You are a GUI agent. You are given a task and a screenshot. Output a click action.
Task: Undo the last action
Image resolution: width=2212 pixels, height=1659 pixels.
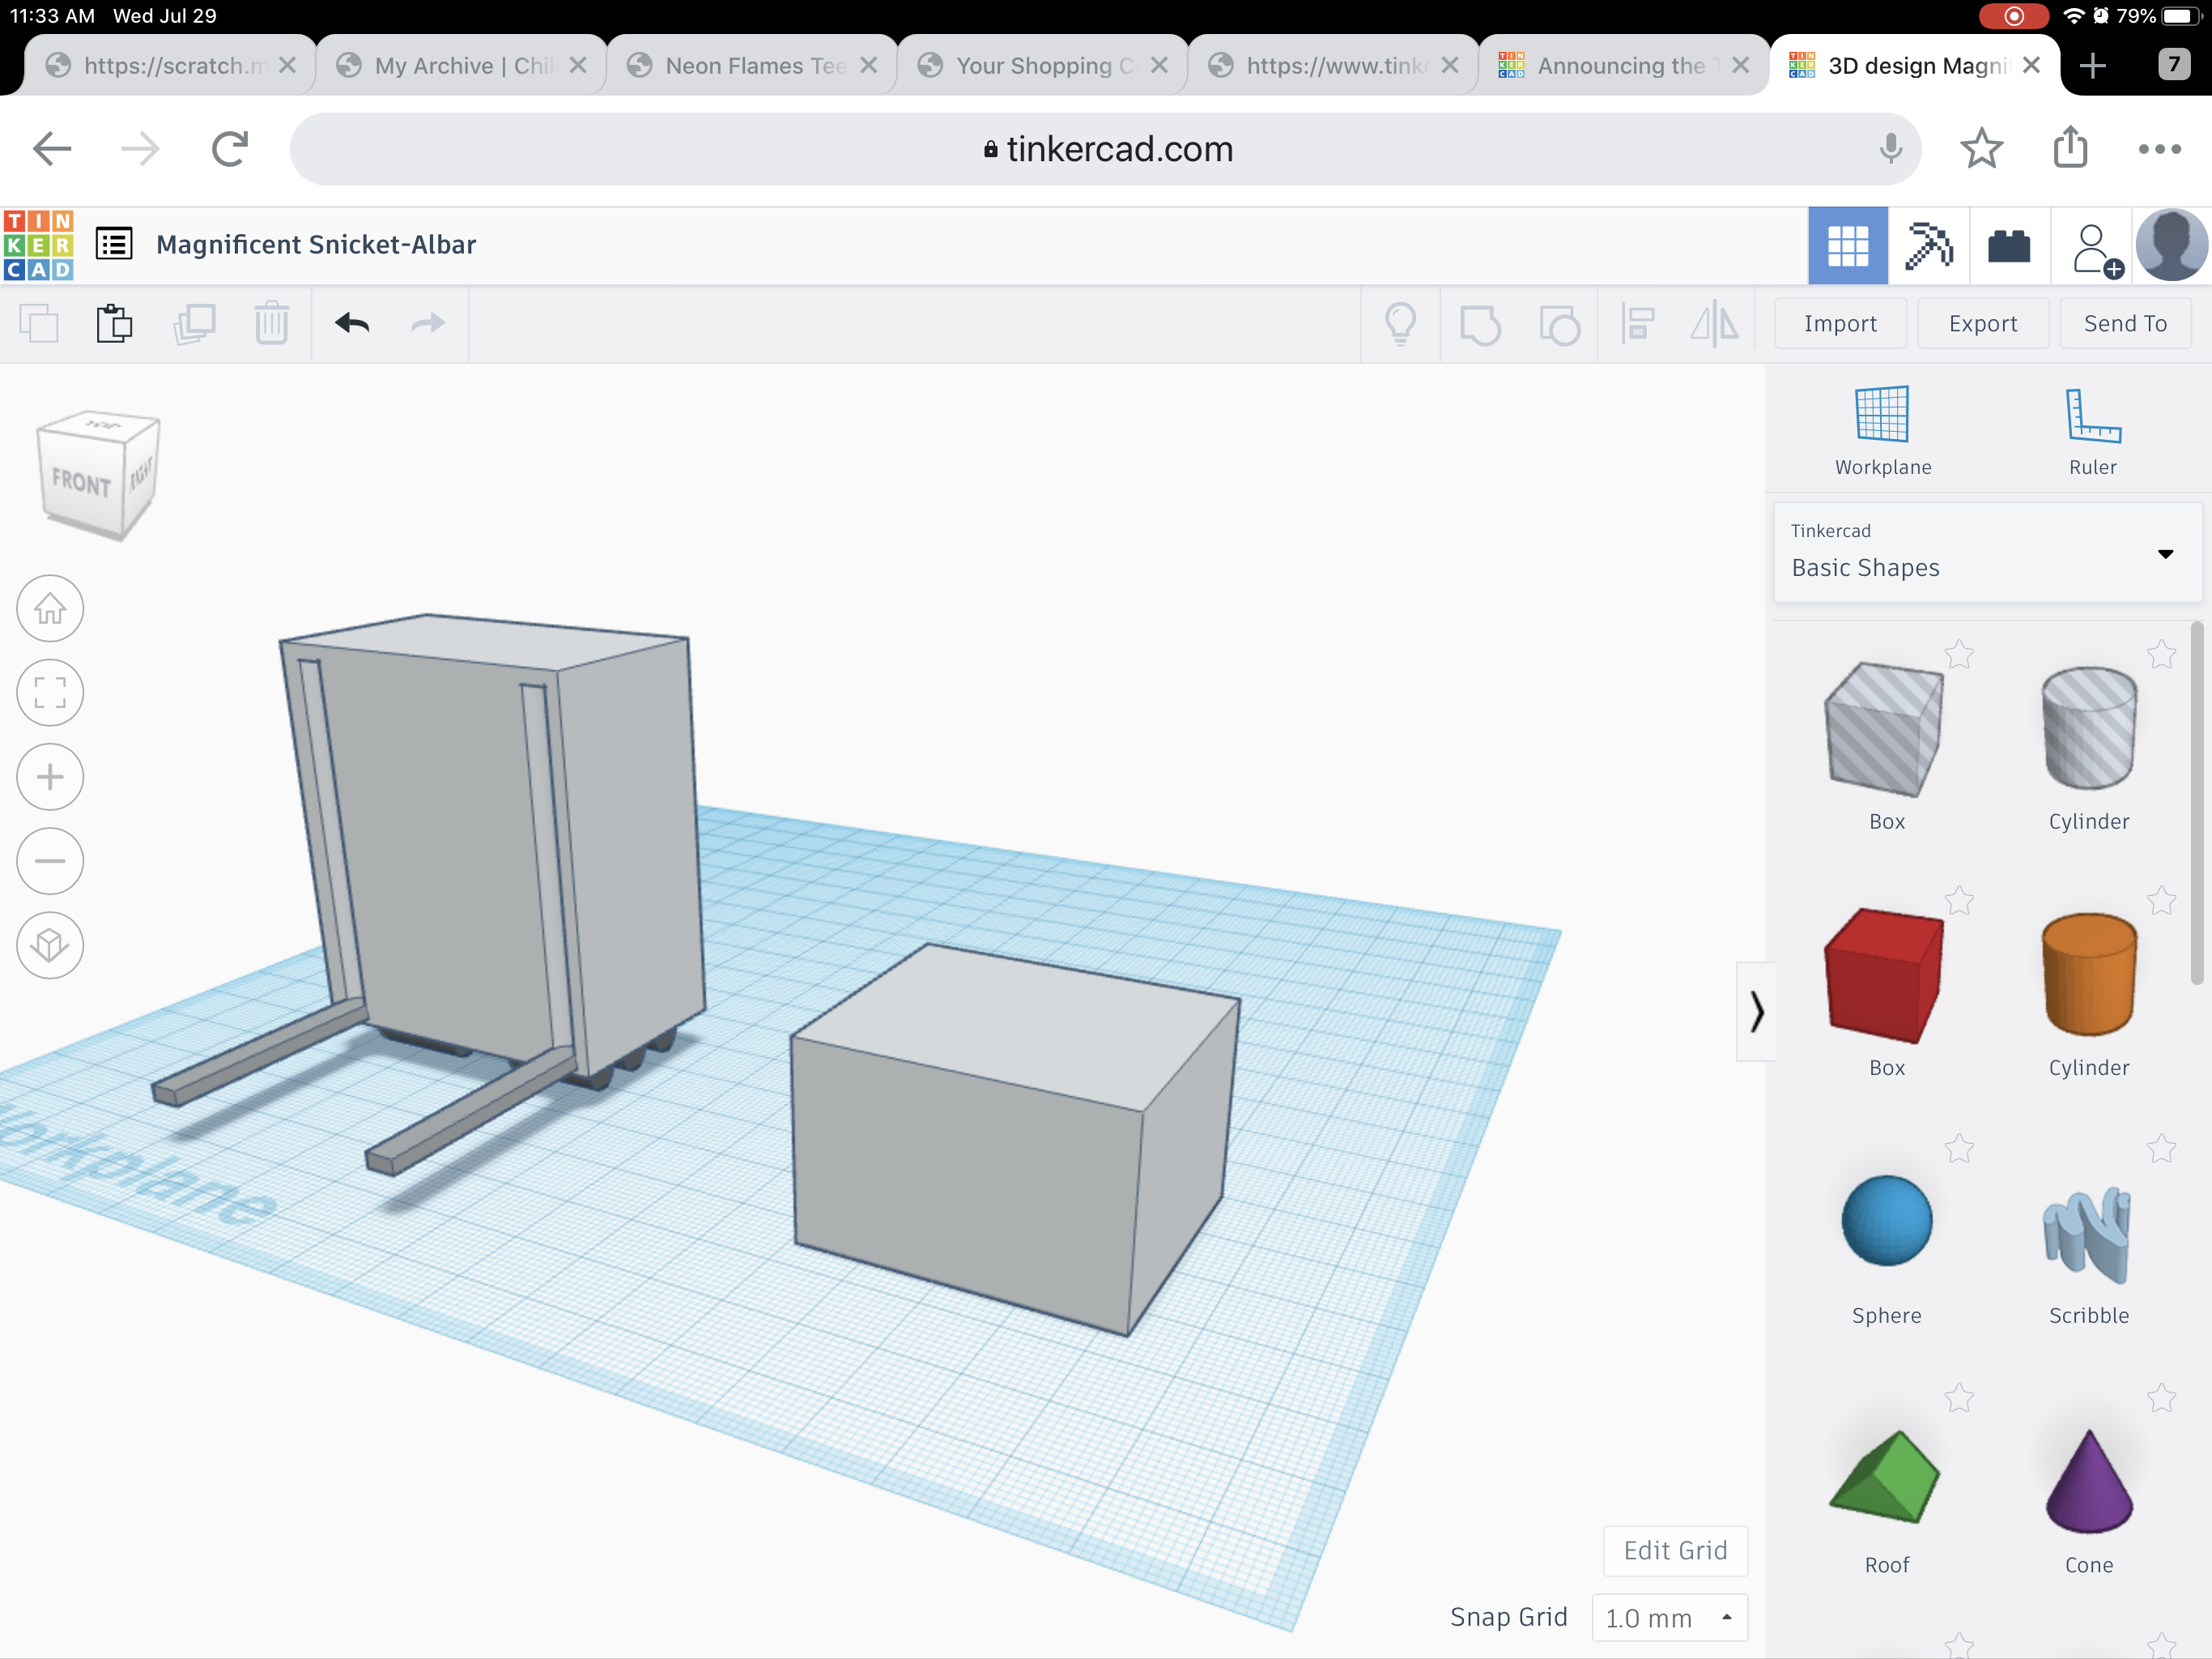352,323
